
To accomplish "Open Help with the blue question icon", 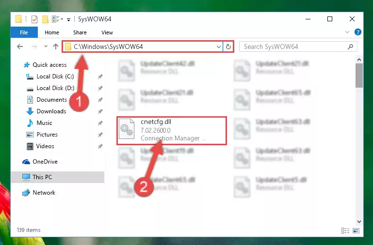I will pyautogui.click(x=358, y=32).
